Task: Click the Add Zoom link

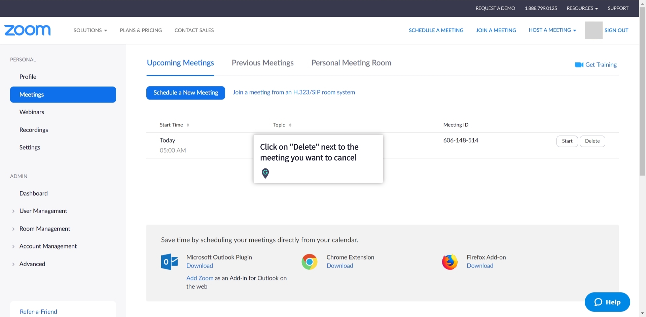Action: click(x=200, y=278)
